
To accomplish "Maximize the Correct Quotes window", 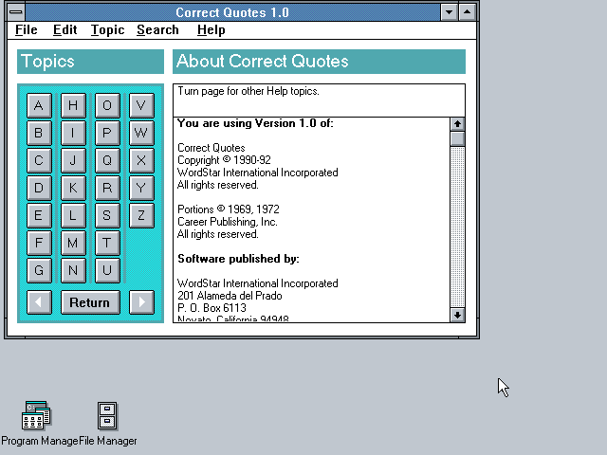I will (467, 12).
